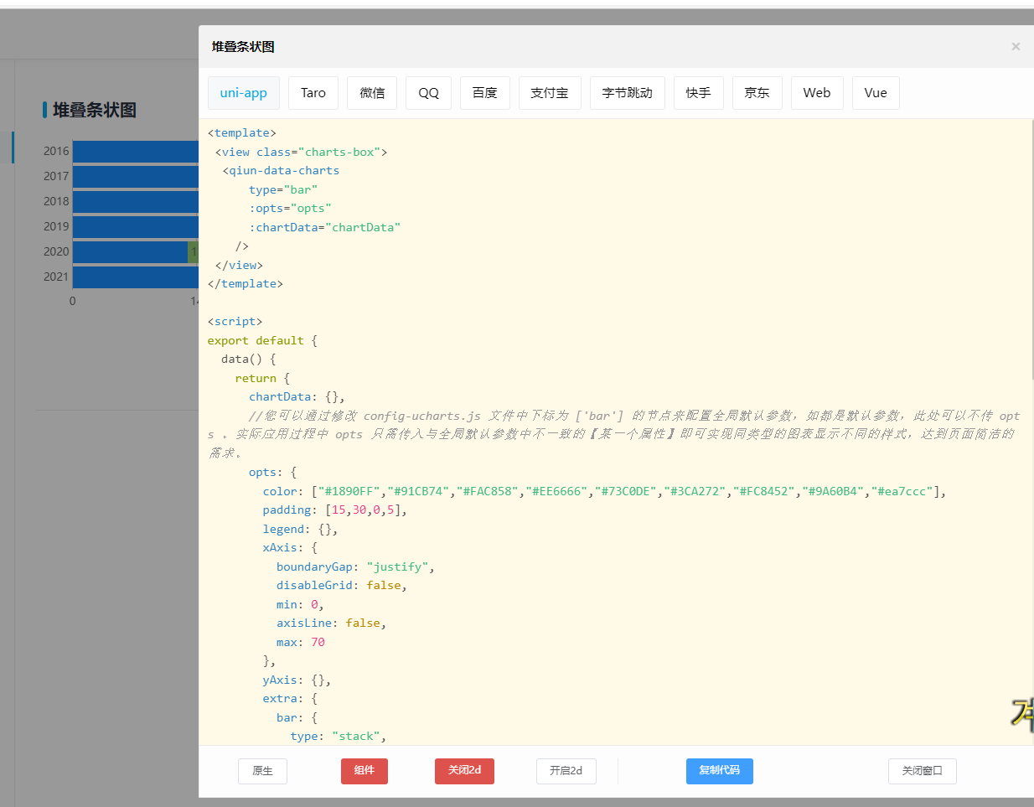Click the 'axisLine: false,' line
Image resolution: width=1034 pixels, height=807 pixels.
[332, 623]
